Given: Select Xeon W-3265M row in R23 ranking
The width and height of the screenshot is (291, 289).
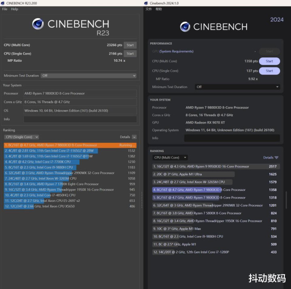Looking at the screenshot, I should coord(70,178).
